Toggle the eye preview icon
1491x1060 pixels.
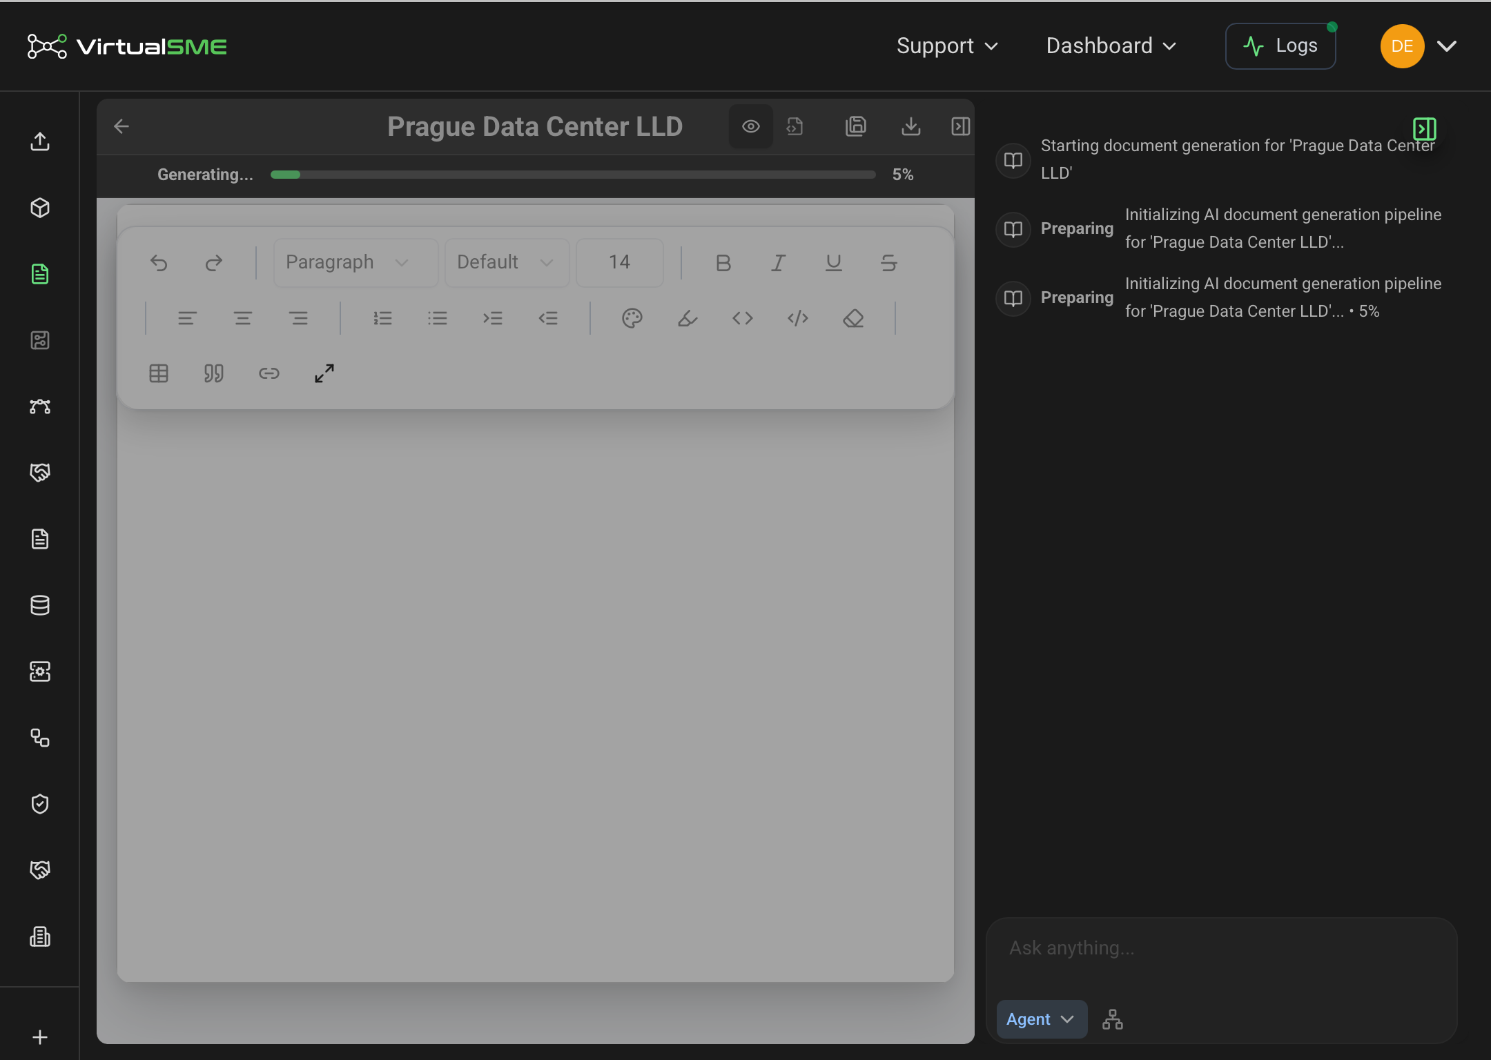coord(751,126)
